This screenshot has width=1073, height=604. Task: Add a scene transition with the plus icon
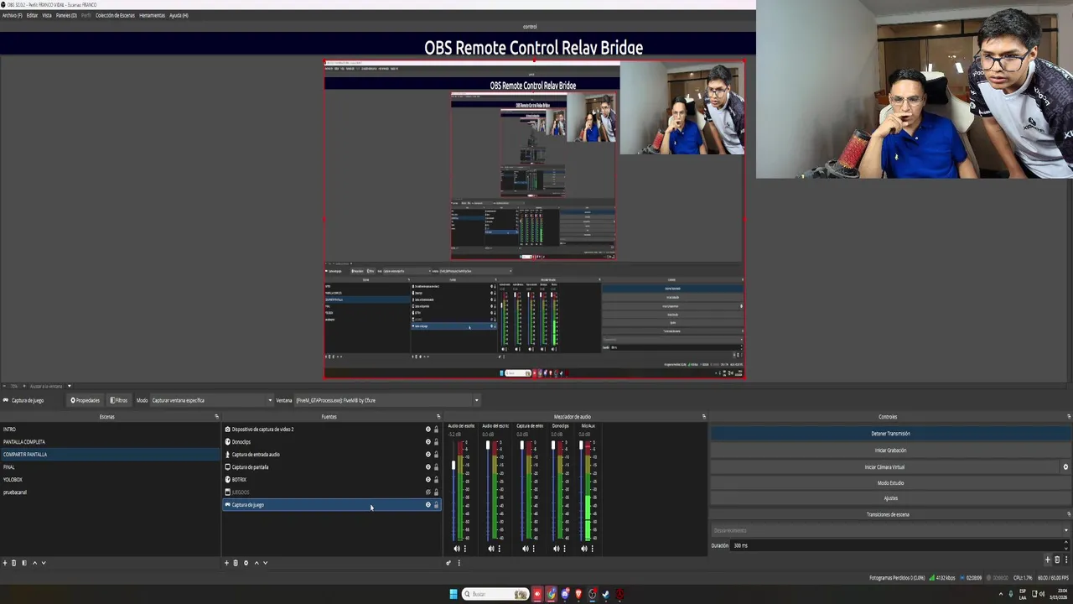pos(1047,560)
